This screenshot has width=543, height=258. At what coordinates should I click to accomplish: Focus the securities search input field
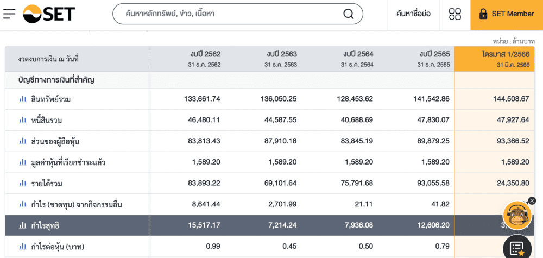(x=228, y=14)
